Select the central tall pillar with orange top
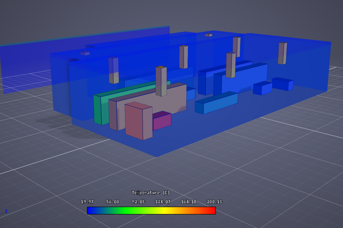The image size is (343, 228). (161, 82)
